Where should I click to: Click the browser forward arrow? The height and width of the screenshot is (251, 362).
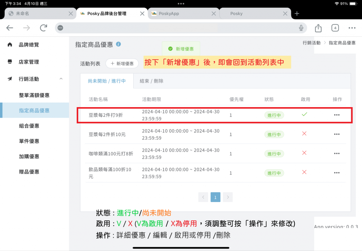27,28
